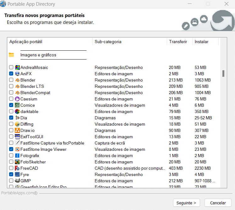Viewport: 235px width, 210px height.
Task: Sort by Instalar column header
Action: 205,42
